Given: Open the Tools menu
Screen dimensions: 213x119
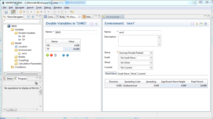Looking at the screenshot, I should click(x=39, y=8).
